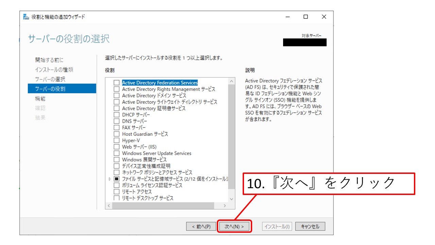435x245 pixels.
Task: Open the 機能 step in sidebar
Action: (40, 99)
